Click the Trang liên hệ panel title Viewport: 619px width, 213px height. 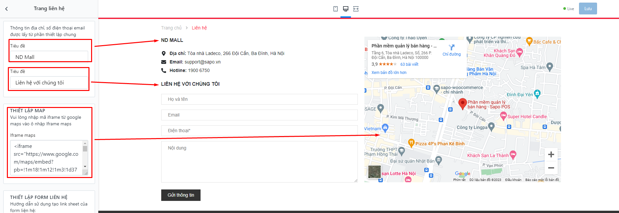tap(49, 9)
